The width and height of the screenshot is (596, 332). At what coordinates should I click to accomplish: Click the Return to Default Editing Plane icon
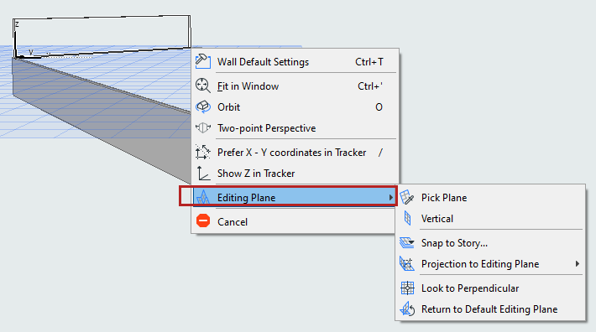pos(407,309)
